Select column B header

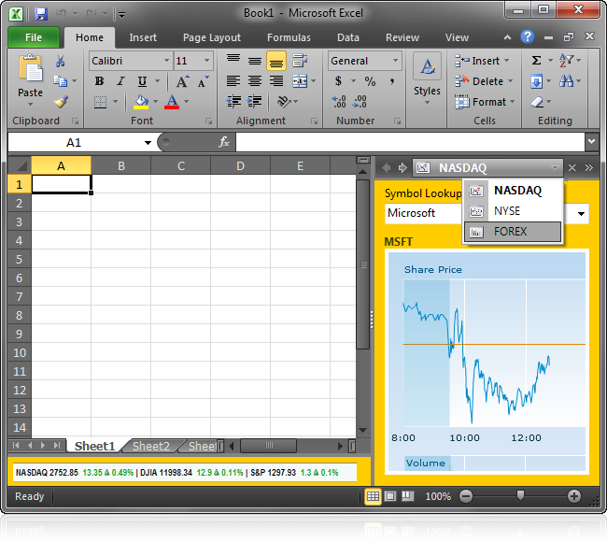coord(121,166)
